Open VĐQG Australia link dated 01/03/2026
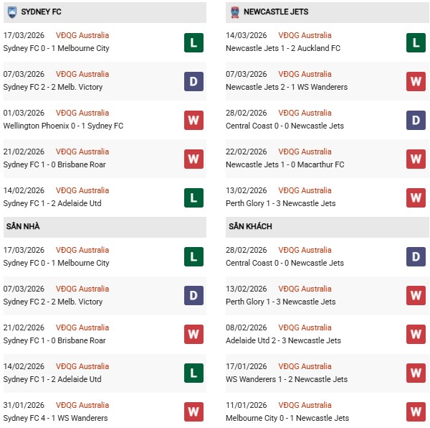Viewport: 430px width, 428px height. pyautogui.click(x=83, y=113)
